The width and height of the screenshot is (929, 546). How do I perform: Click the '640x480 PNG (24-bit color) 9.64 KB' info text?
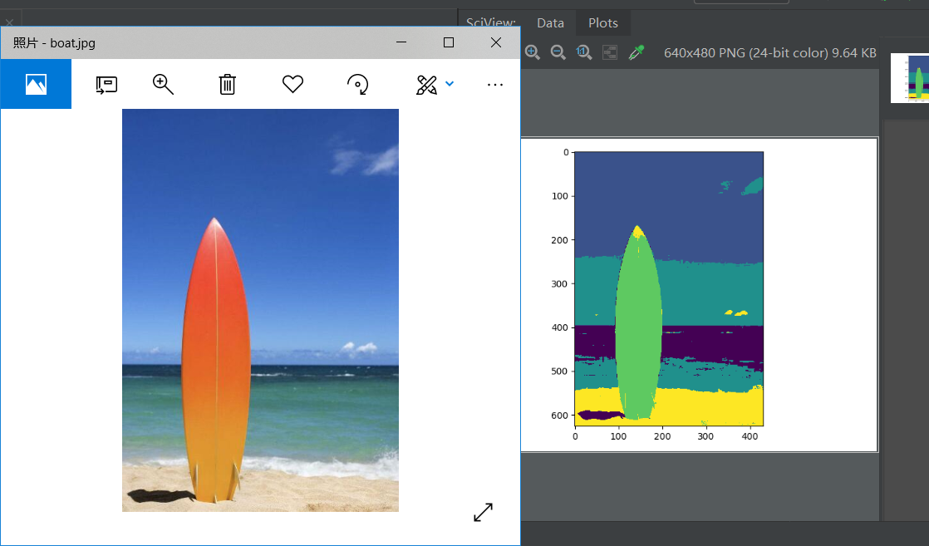tap(769, 52)
